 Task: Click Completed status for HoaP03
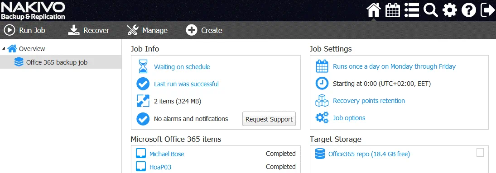280,167
